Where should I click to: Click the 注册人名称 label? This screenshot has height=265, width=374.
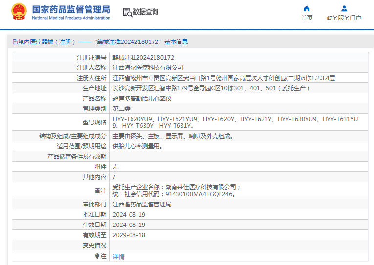point(91,68)
